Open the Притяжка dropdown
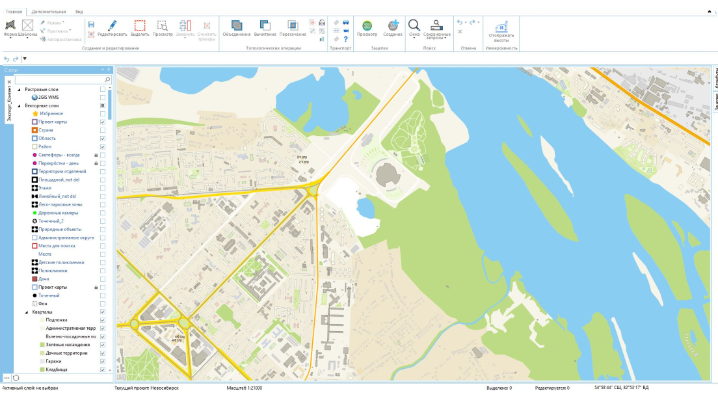Viewport: 718px width, 406px height. pos(55,31)
